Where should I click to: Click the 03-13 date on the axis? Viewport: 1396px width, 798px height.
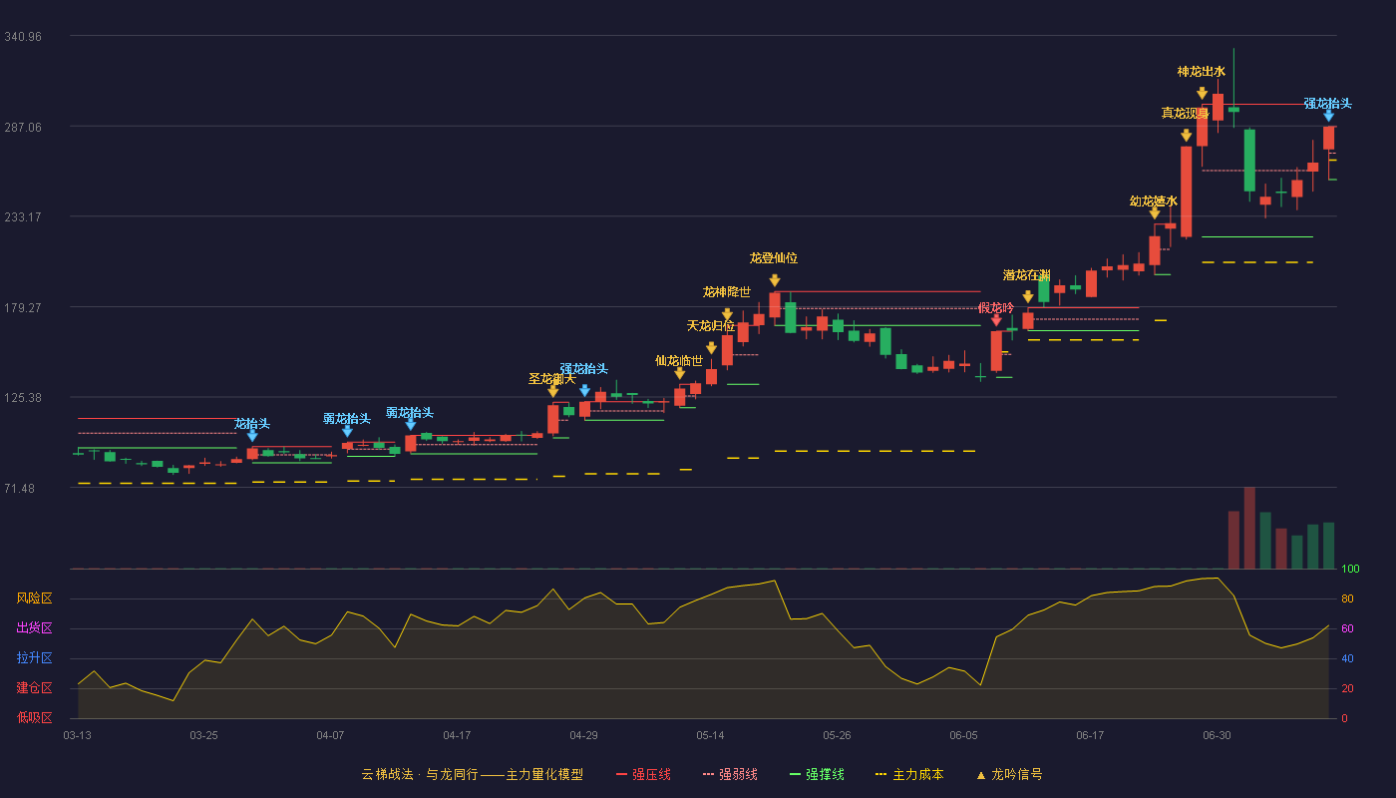point(77,735)
